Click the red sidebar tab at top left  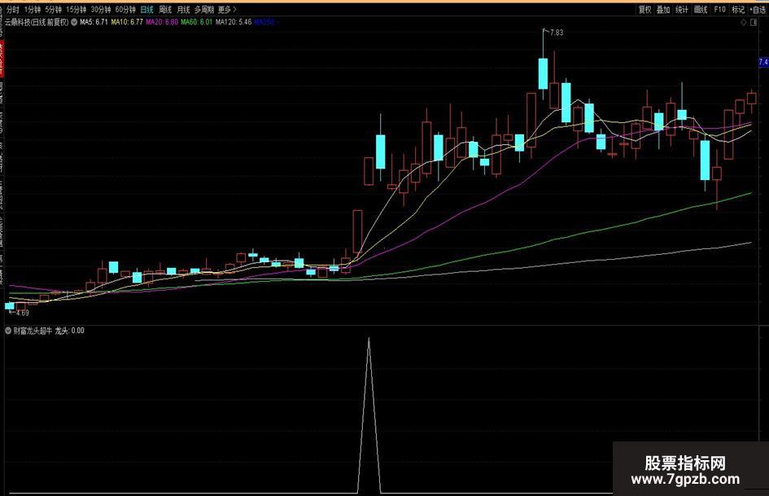pyautogui.click(x=2, y=59)
